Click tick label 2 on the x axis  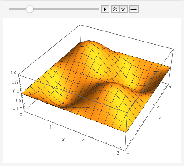click(83, 139)
